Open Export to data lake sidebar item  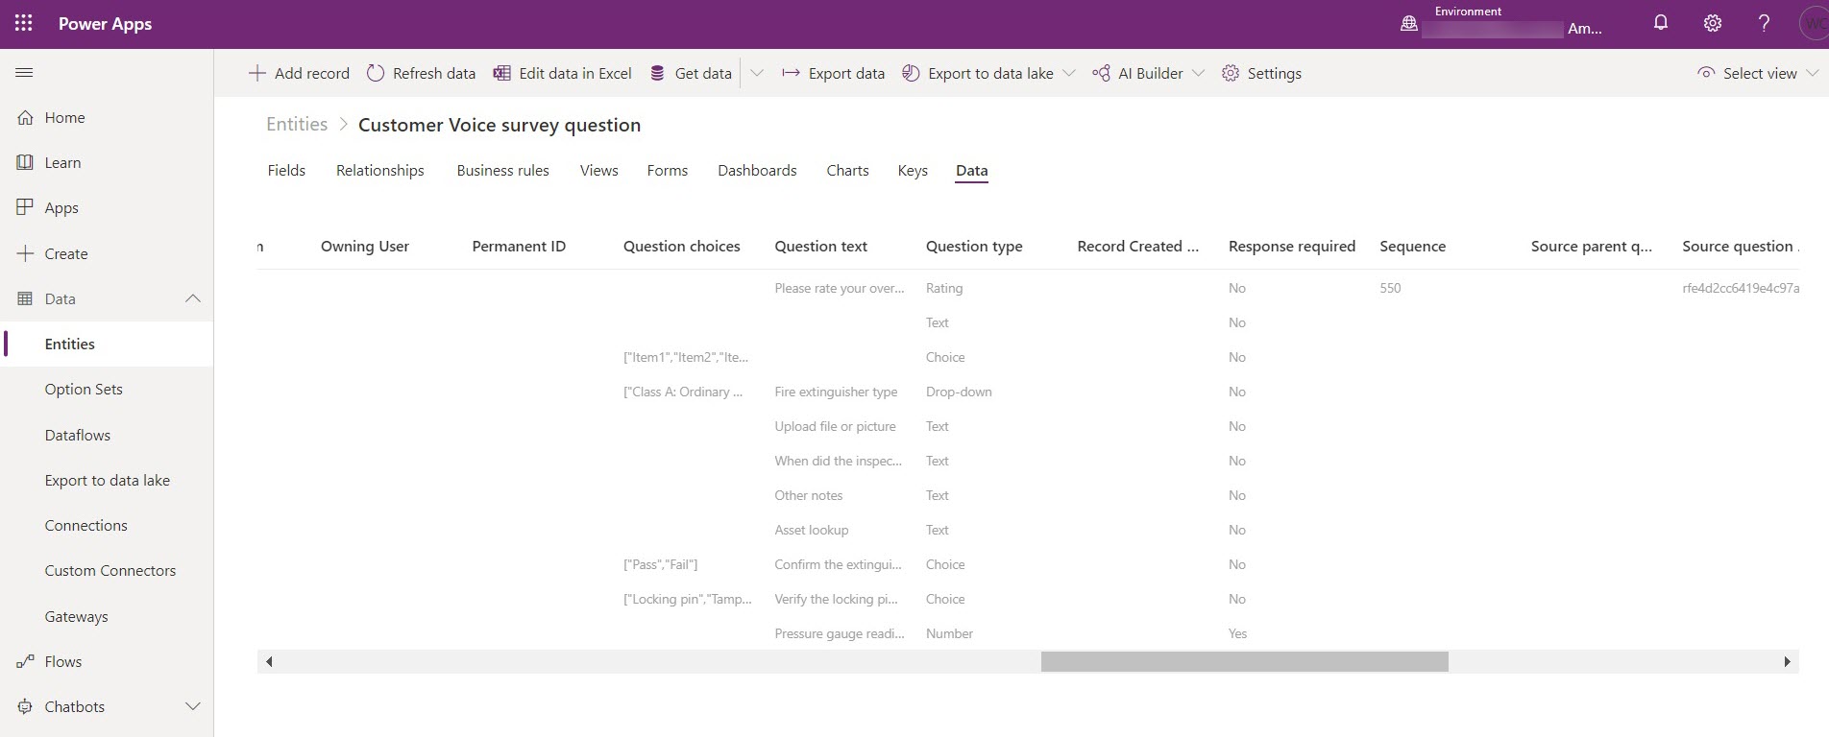[x=108, y=480]
